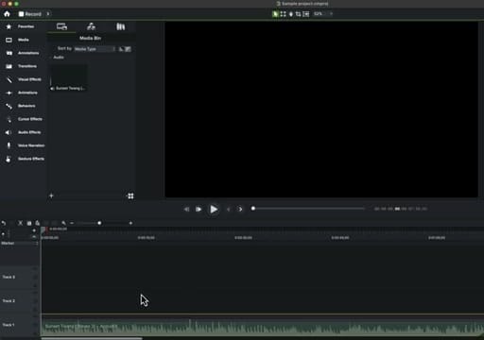Zoom in the timeline with plus
The height and width of the screenshot is (340, 484).
(x=130, y=223)
